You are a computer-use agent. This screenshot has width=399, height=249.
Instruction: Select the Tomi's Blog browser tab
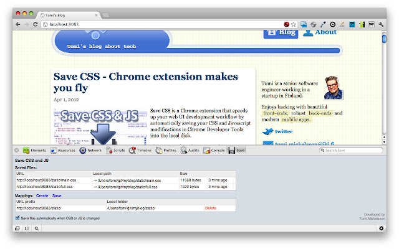(x=68, y=15)
